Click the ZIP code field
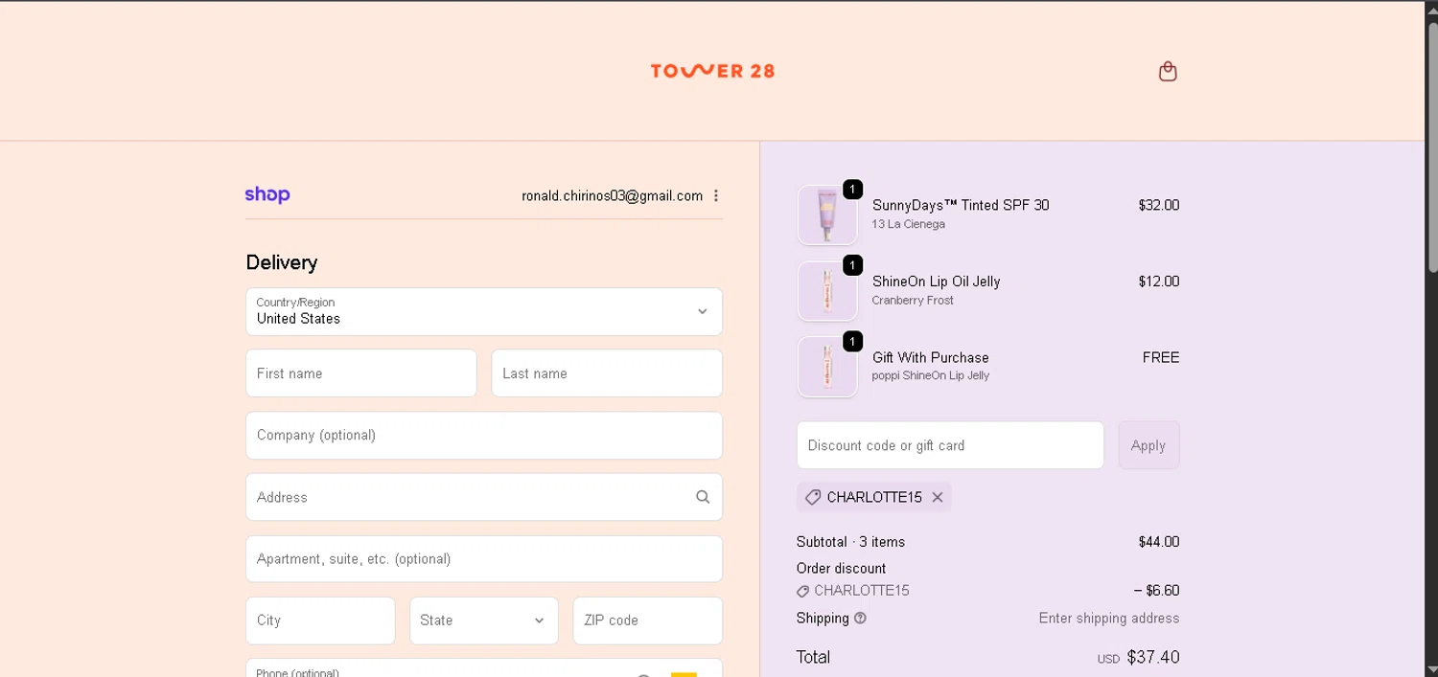 pos(648,621)
